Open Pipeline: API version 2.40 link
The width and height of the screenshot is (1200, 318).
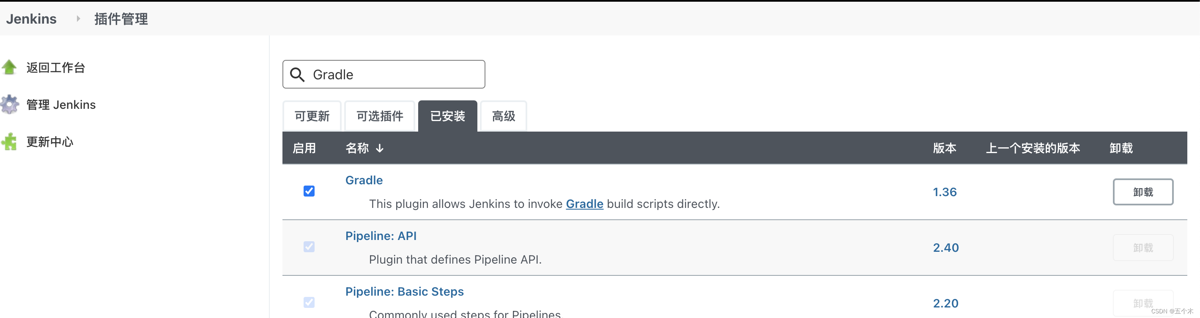(945, 248)
